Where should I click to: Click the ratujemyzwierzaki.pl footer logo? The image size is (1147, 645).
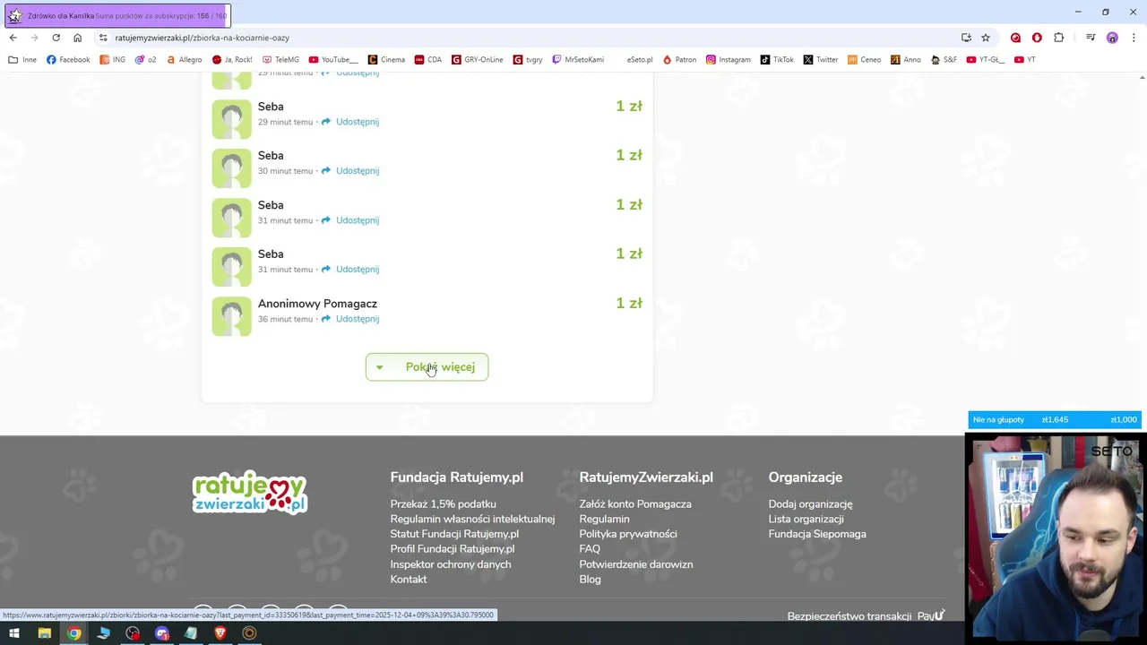(250, 492)
